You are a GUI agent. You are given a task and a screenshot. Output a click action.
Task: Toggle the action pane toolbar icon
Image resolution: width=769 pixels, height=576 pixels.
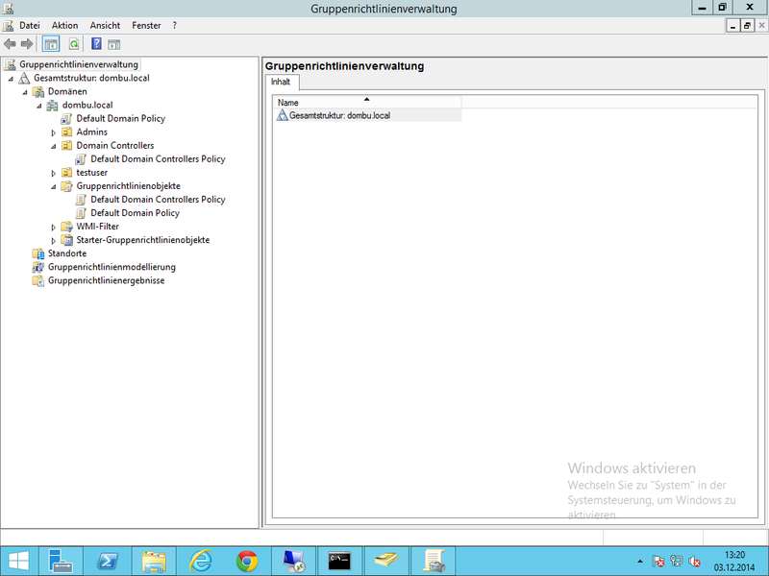[113, 44]
